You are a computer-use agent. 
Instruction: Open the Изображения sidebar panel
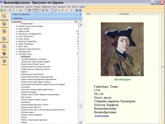point(4,39)
